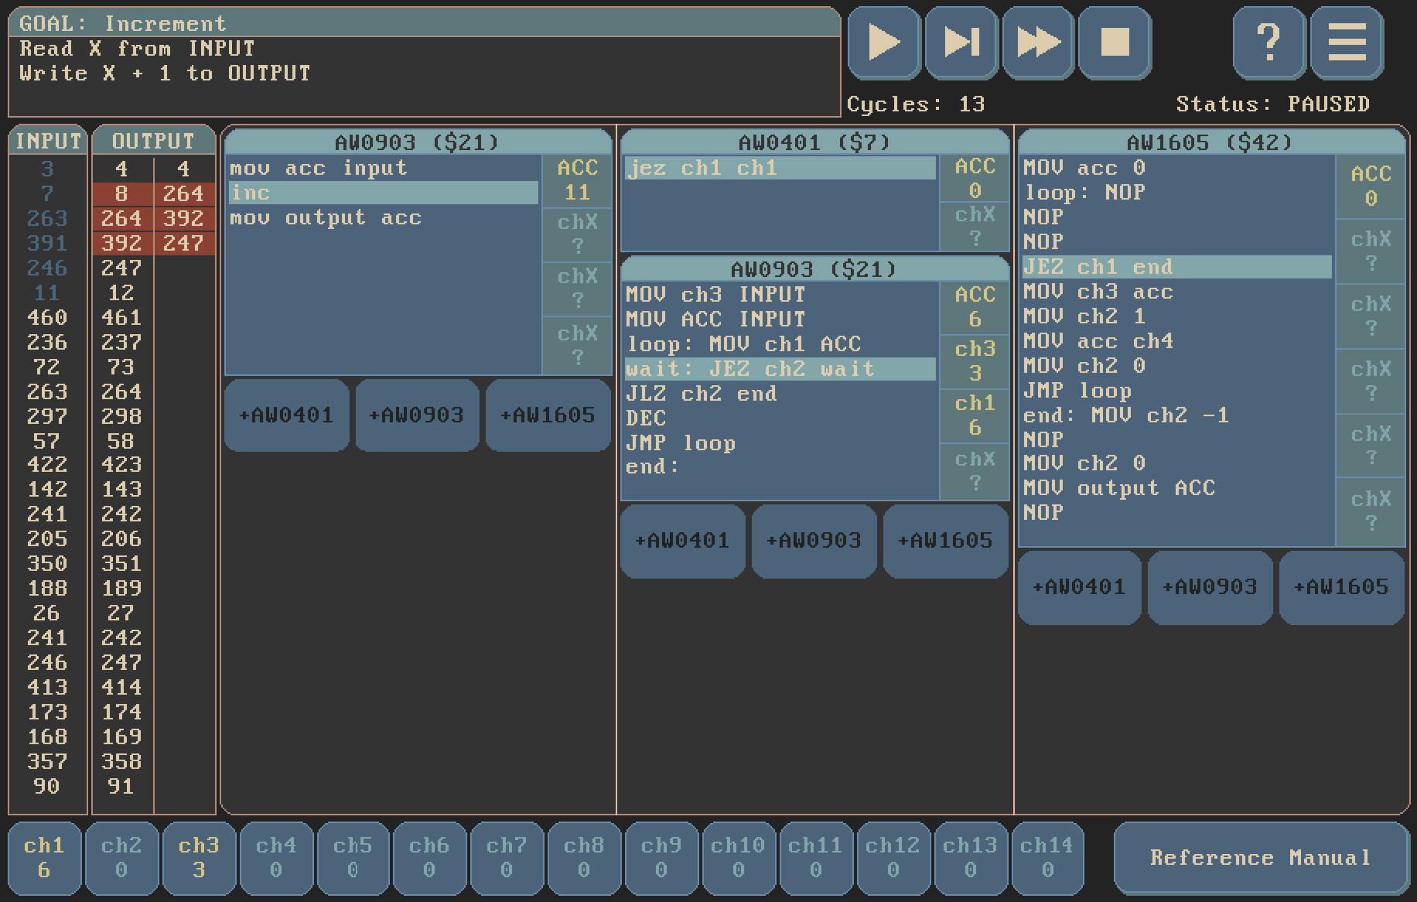Open the hamburger menu icon
The height and width of the screenshot is (902, 1417).
[1347, 43]
